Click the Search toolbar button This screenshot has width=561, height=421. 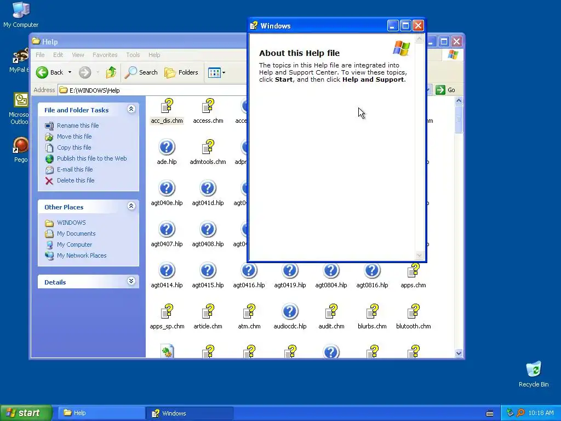141,72
